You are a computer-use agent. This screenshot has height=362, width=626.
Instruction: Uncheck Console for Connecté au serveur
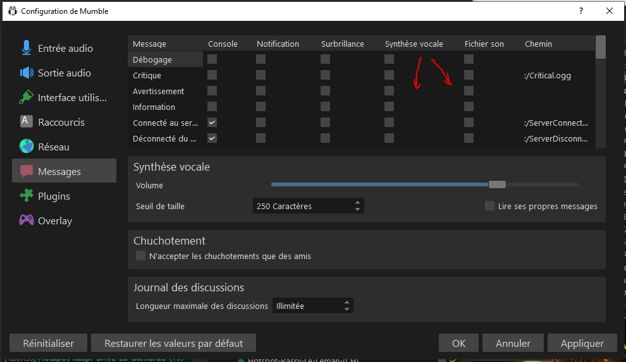(x=212, y=123)
